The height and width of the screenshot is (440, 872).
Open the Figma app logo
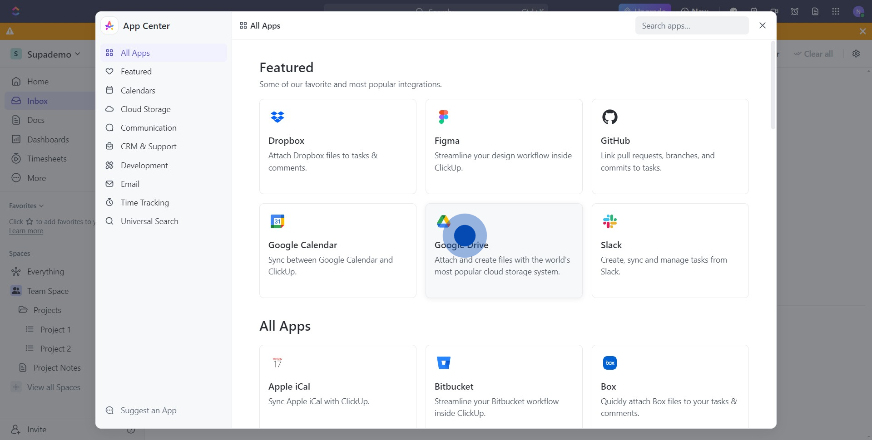point(443,117)
